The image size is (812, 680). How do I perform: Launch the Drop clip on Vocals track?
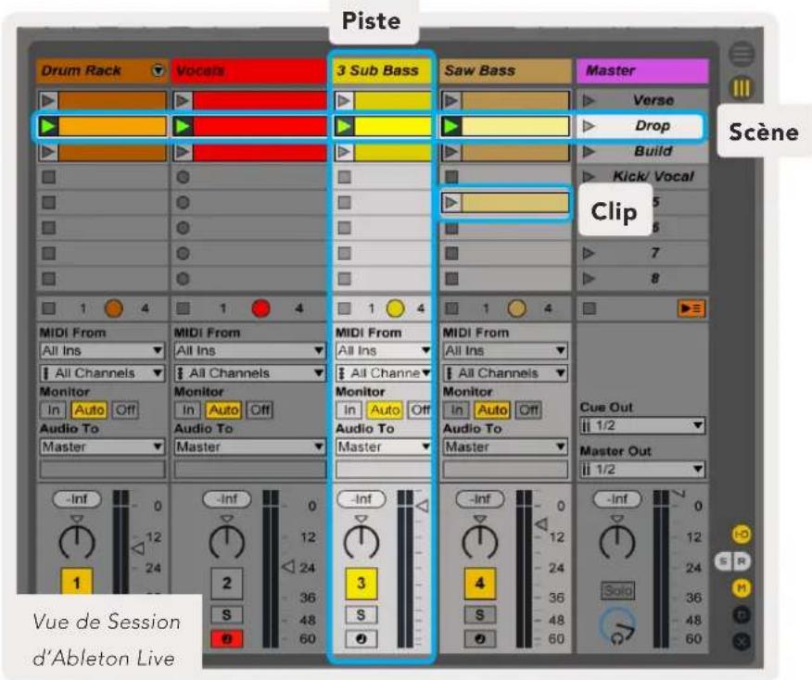pyautogui.click(x=183, y=126)
